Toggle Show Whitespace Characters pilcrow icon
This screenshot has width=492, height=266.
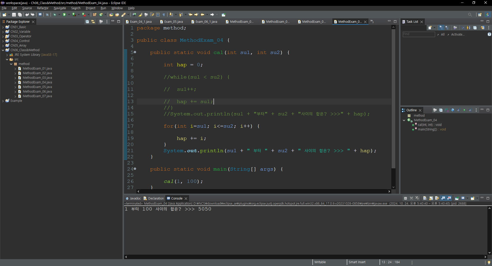pyautogui.click(x=164, y=15)
